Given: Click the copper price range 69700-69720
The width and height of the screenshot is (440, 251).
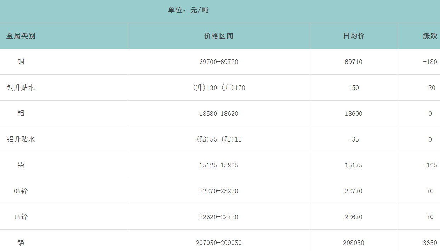Looking at the screenshot, I should click(219, 62).
